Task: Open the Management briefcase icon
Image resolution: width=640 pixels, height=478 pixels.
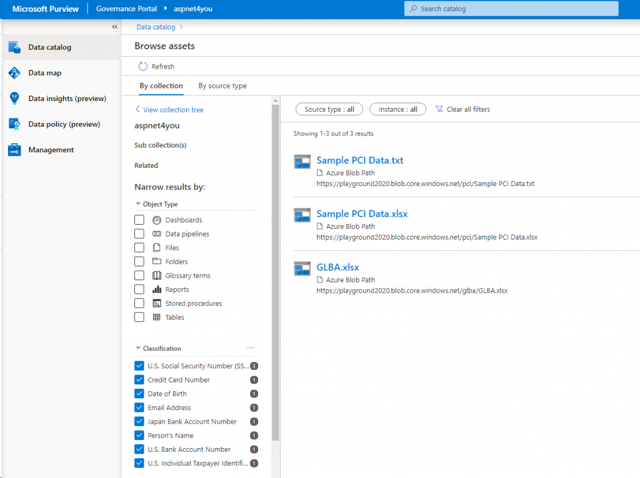Action: tap(14, 150)
